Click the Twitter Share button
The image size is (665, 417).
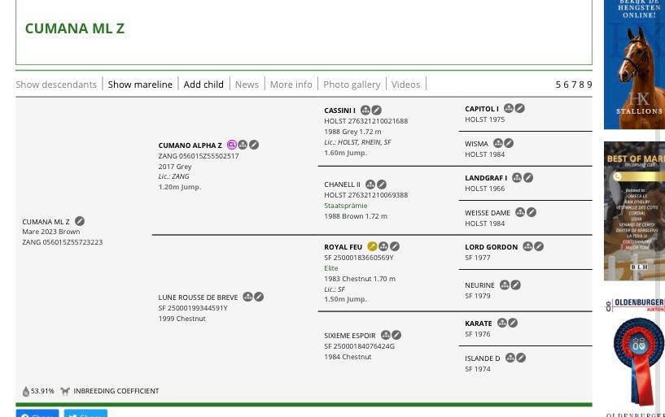coord(85,413)
